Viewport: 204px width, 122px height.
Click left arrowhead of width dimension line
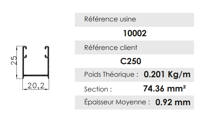pos(24,89)
